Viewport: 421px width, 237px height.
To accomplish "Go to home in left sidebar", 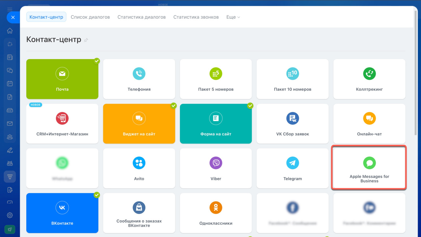I will pos(10,31).
